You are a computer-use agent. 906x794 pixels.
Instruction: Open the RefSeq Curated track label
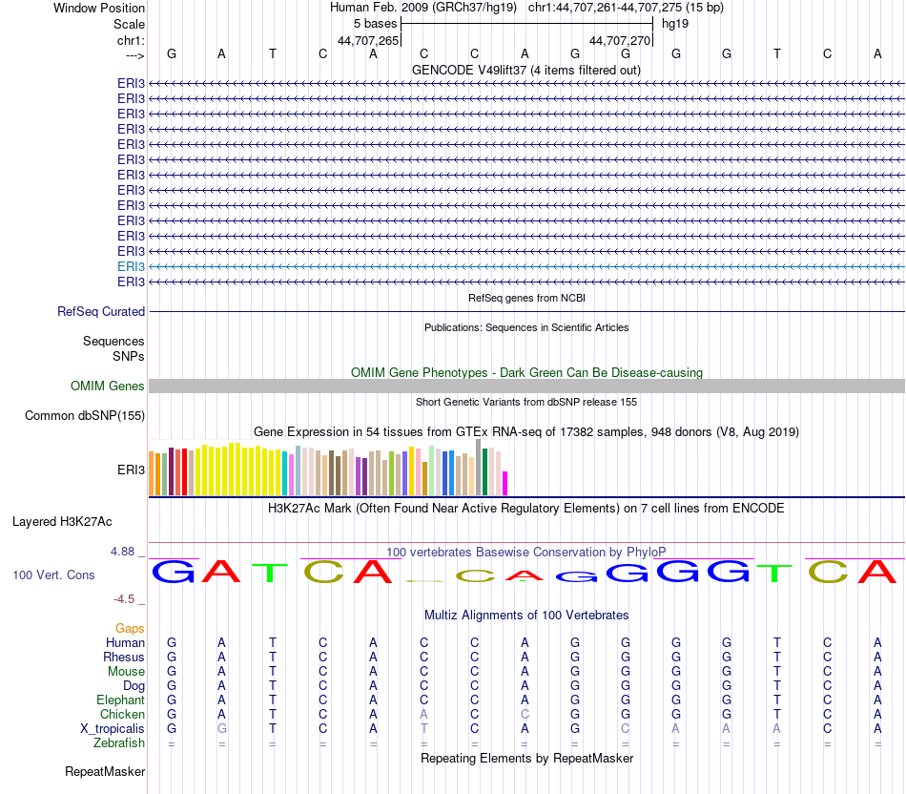pos(100,312)
